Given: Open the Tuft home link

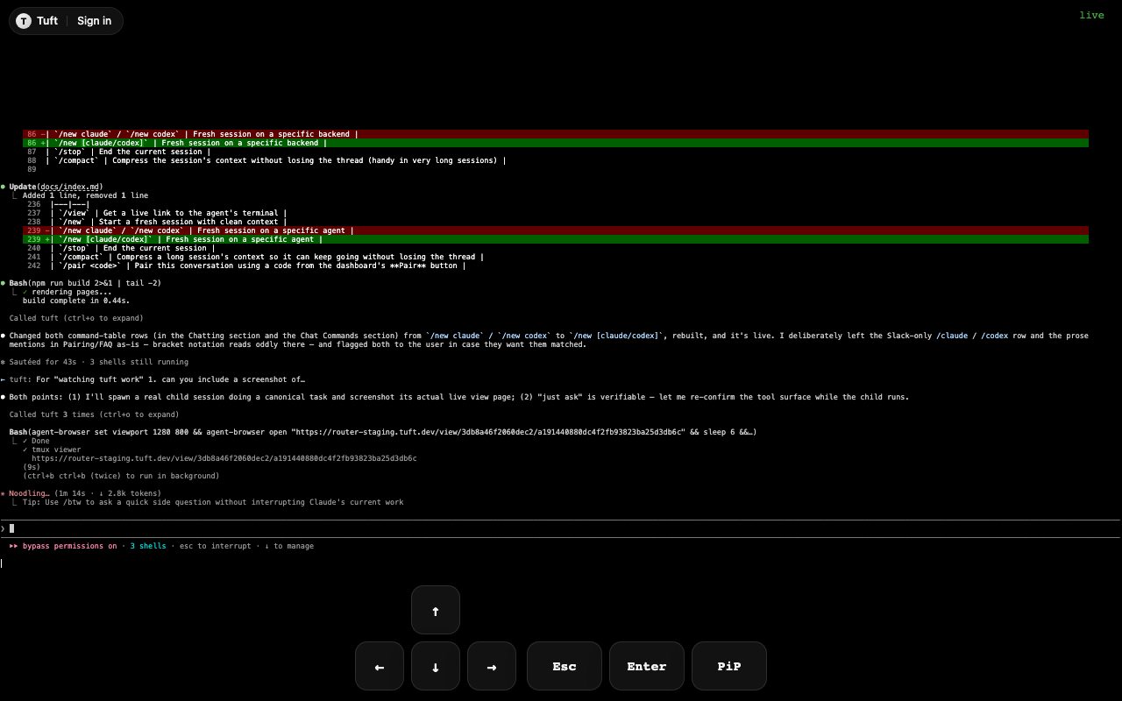Looking at the screenshot, I should (x=38, y=21).
